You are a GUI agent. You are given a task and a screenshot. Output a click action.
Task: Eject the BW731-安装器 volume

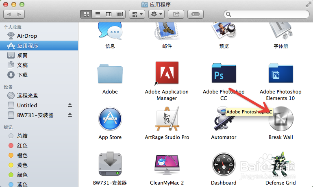[x=70, y=115]
